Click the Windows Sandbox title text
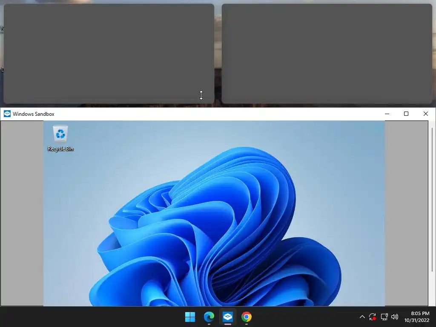 34,114
